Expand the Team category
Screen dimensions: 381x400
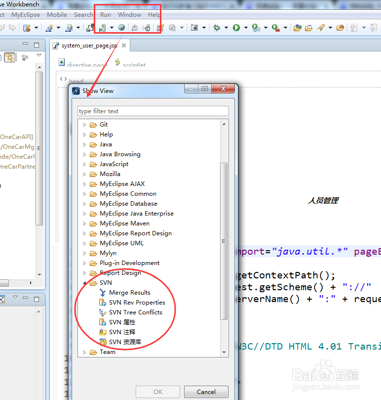[x=84, y=353]
